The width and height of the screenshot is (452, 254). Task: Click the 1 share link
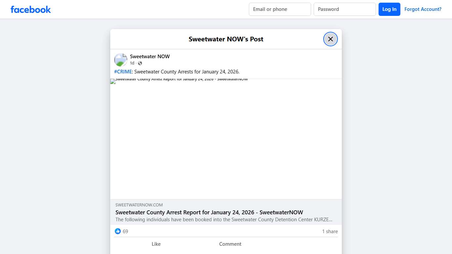[x=330, y=231]
